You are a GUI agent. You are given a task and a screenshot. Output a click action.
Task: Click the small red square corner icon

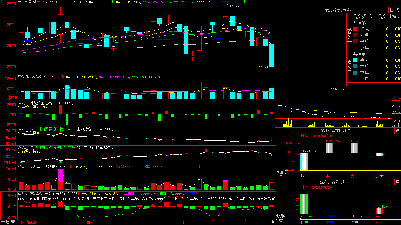1,1
